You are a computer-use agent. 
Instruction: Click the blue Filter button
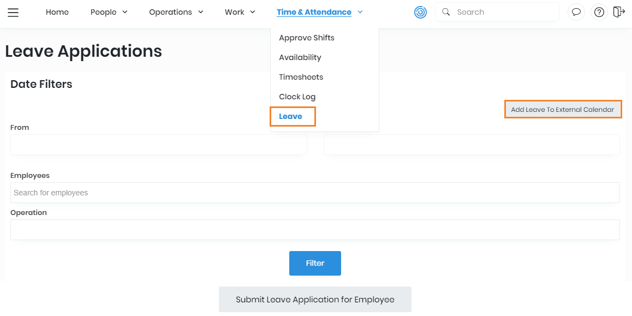click(315, 263)
